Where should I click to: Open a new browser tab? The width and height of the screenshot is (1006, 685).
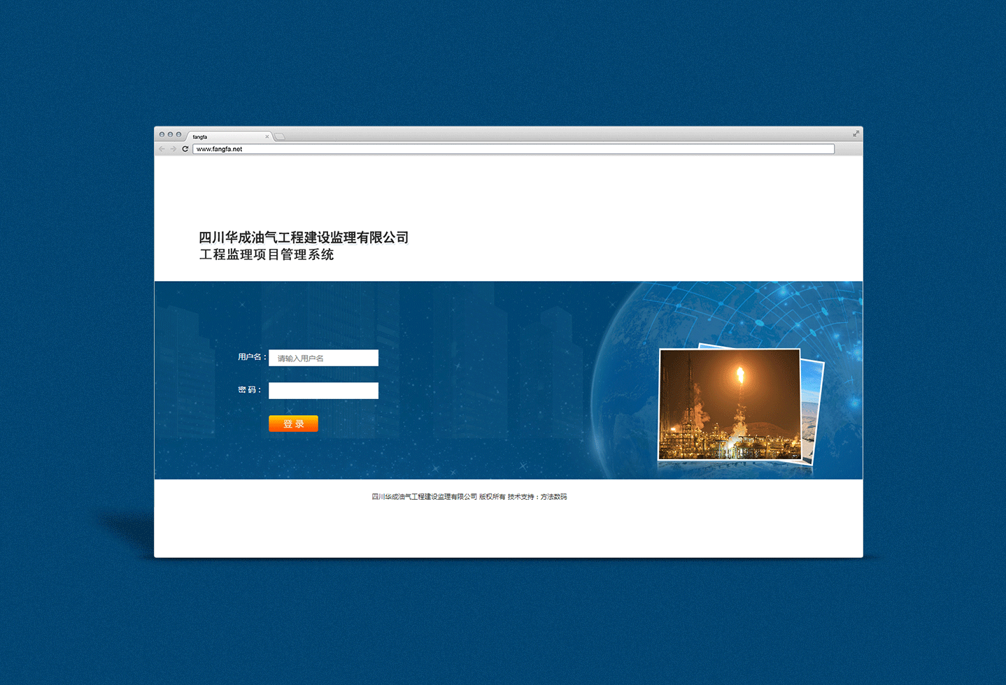click(278, 136)
